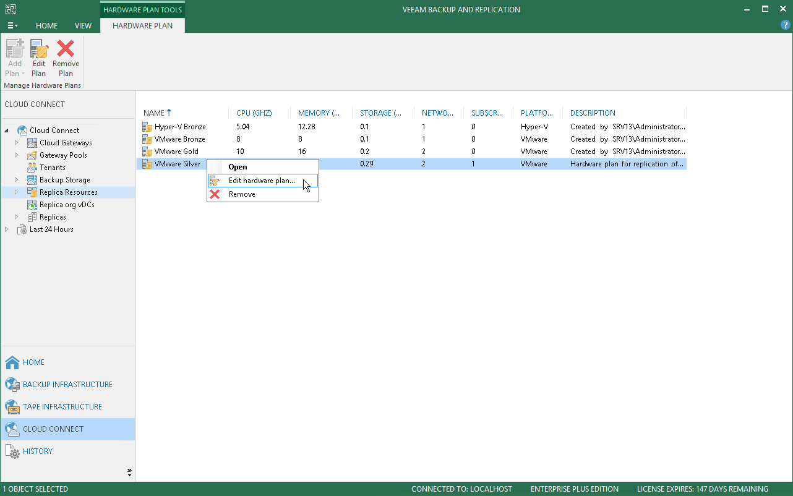Open the help question mark icon
Image resolution: width=793 pixels, height=496 pixels.
coord(786,25)
